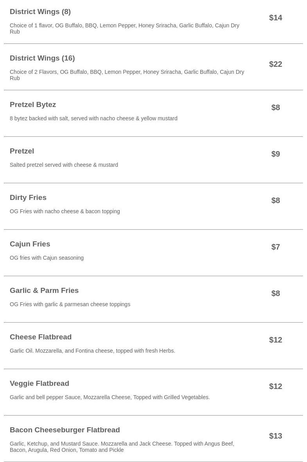Select the Pretzel Bytez heading
The height and width of the screenshot is (462, 307).
(33, 105)
